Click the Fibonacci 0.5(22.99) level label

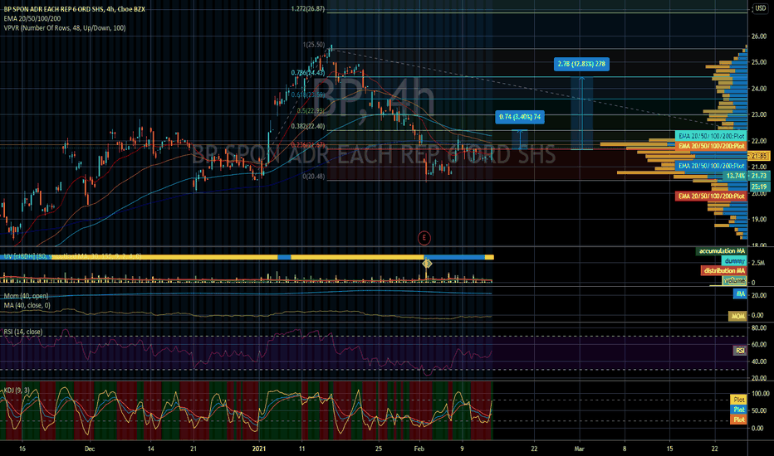pyautogui.click(x=311, y=111)
